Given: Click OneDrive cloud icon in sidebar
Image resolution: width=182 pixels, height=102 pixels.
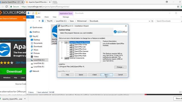Looking at the screenshot, I should [x=31, y=32].
